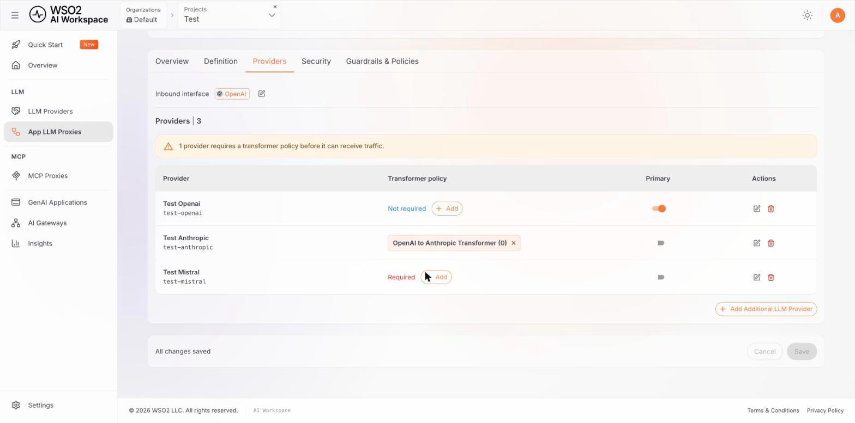The height and width of the screenshot is (423, 855).
Task: Add transformer policy for Test Mistral
Action: (x=436, y=277)
